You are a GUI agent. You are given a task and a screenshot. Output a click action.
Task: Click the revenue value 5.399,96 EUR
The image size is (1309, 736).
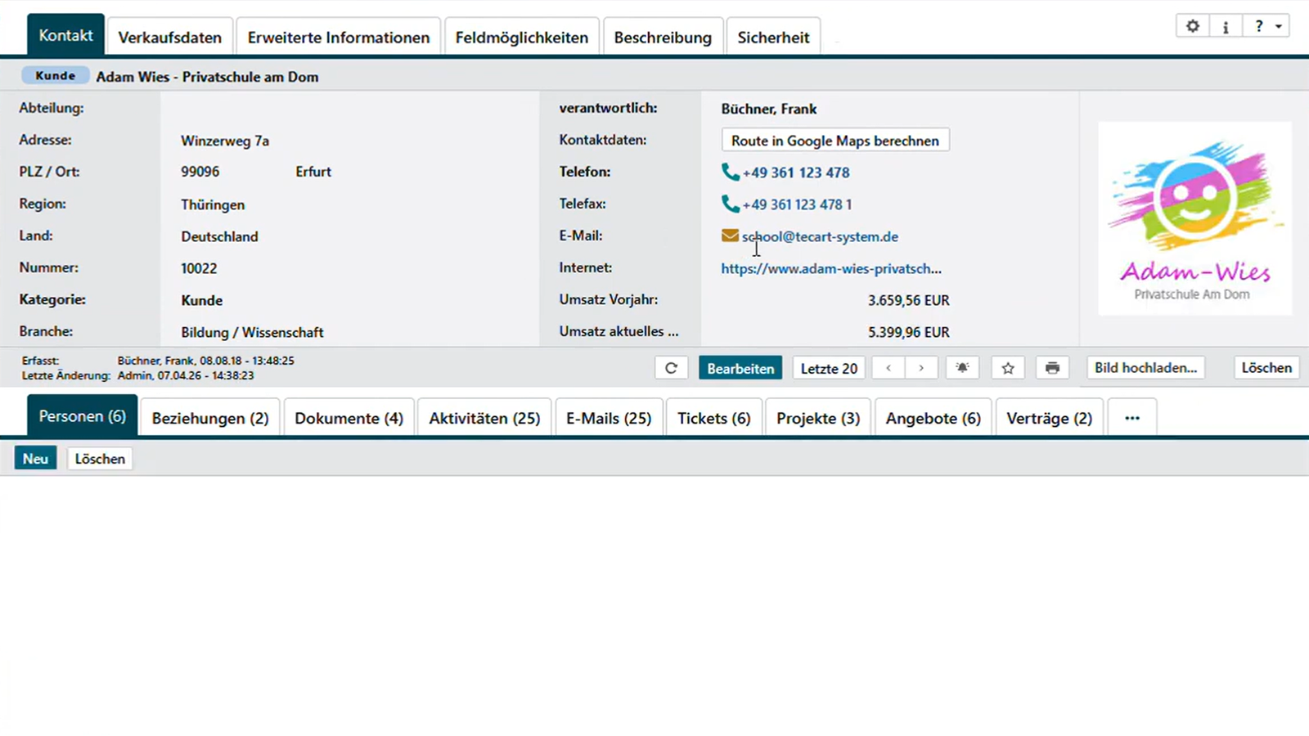pyautogui.click(x=909, y=332)
